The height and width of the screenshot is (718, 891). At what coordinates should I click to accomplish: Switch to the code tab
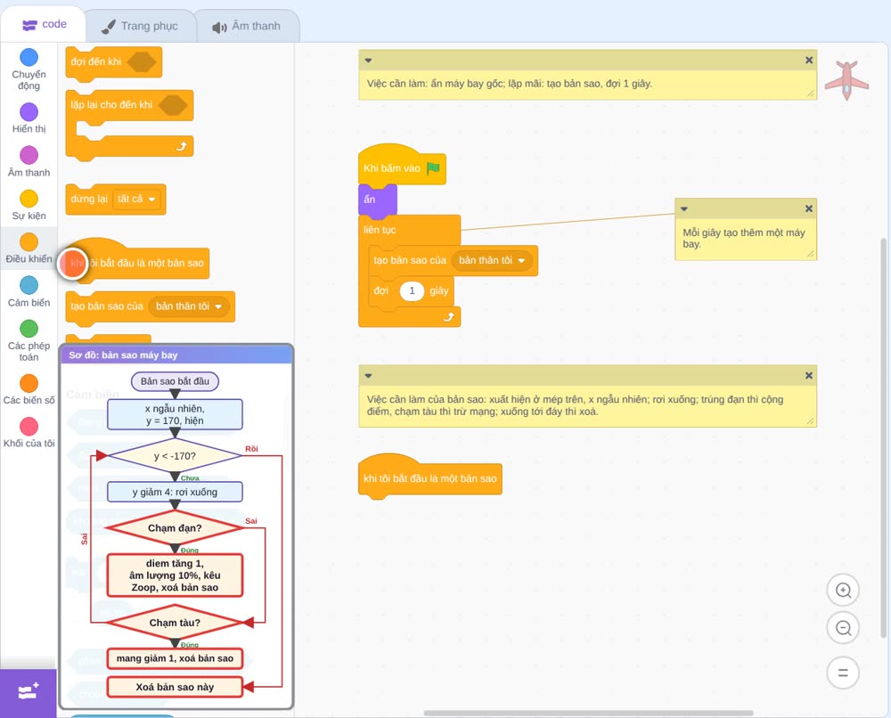[x=44, y=24]
